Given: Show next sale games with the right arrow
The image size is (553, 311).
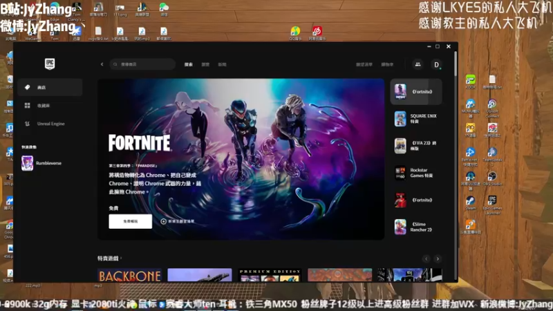Looking at the screenshot, I should (x=438, y=258).
